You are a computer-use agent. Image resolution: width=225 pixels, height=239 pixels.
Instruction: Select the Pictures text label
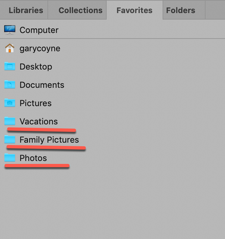pyautogui.click(x=36, y=103)
